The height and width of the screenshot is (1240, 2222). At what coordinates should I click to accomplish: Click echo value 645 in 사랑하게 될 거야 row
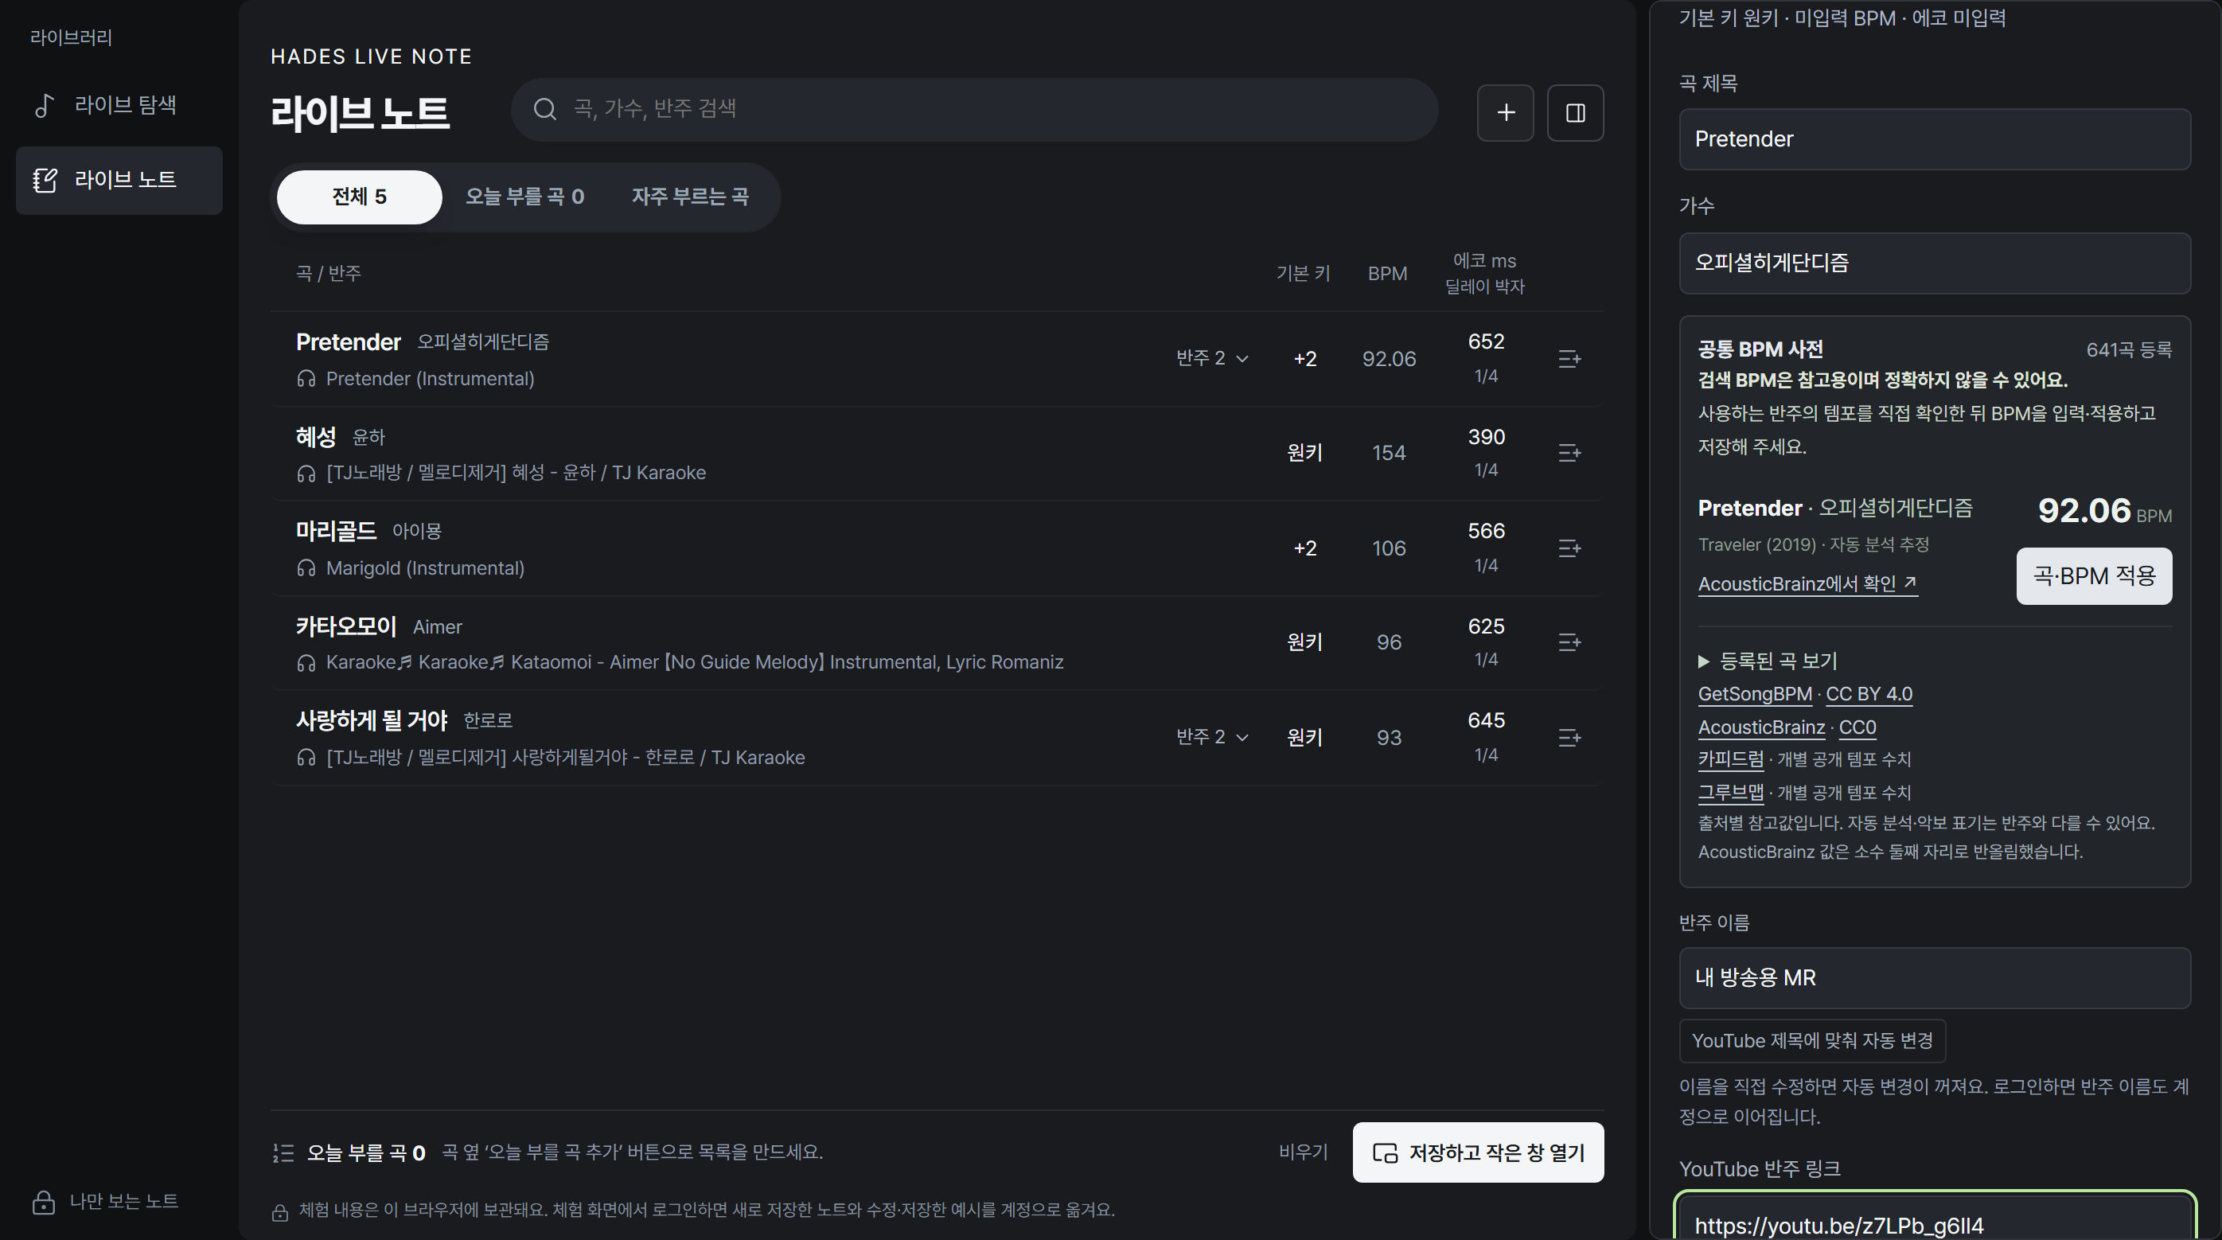point(1485,720)
